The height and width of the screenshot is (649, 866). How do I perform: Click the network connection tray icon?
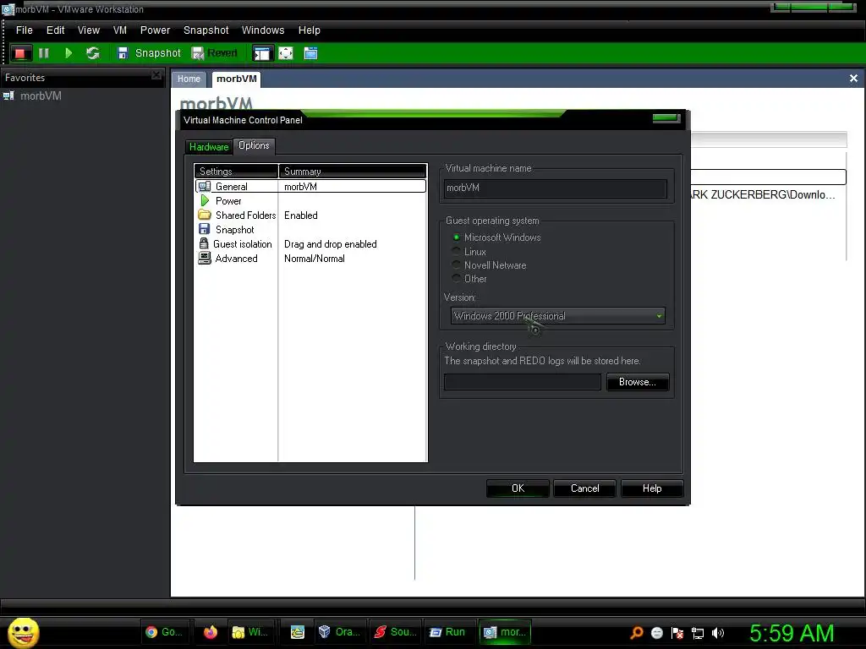coord(698,633)
